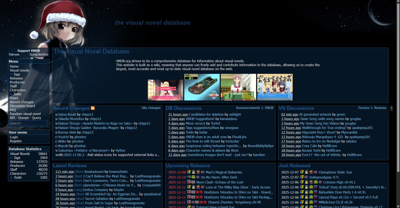Open Satou Kuuki entry in Recent Changes
This screenshot has height=208, width=400.
pos(67,114)
